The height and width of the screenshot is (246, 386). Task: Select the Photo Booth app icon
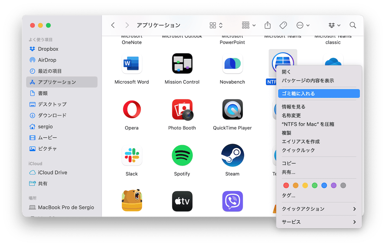(x=182, y=110)
